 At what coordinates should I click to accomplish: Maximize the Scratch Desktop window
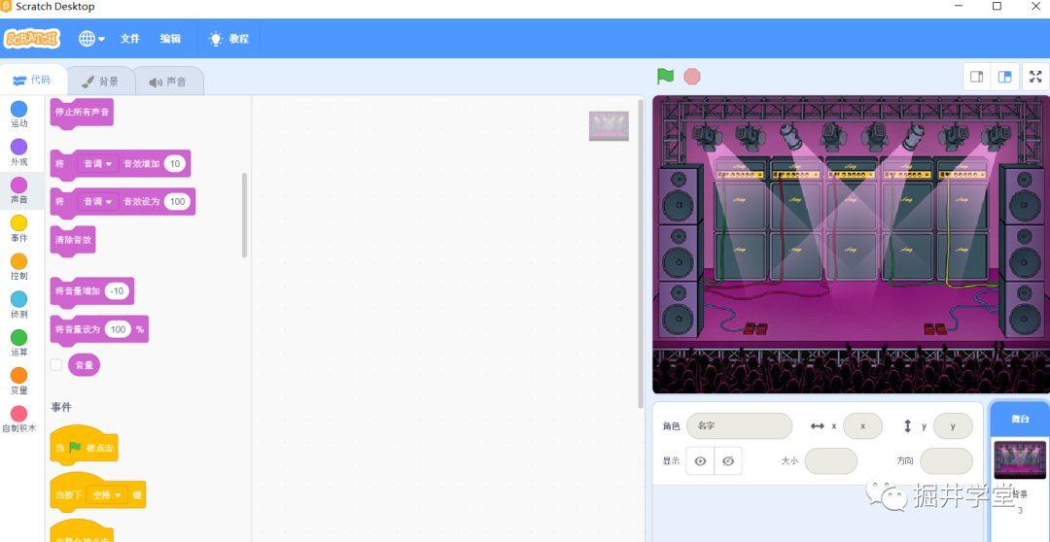997,6
